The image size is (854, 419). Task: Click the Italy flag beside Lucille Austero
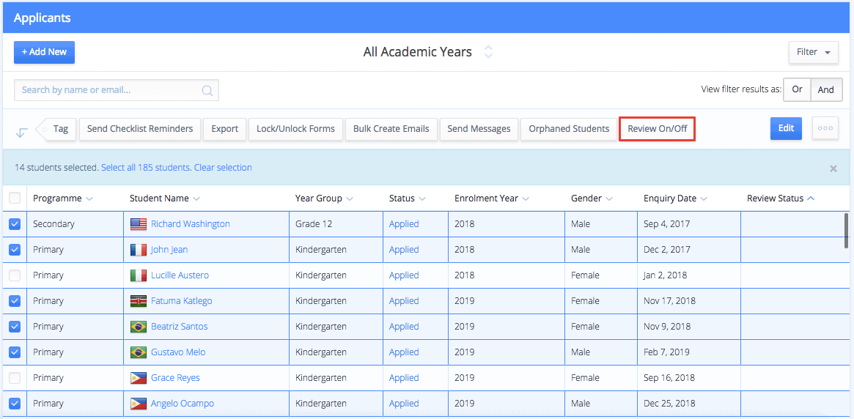point(139,275)
